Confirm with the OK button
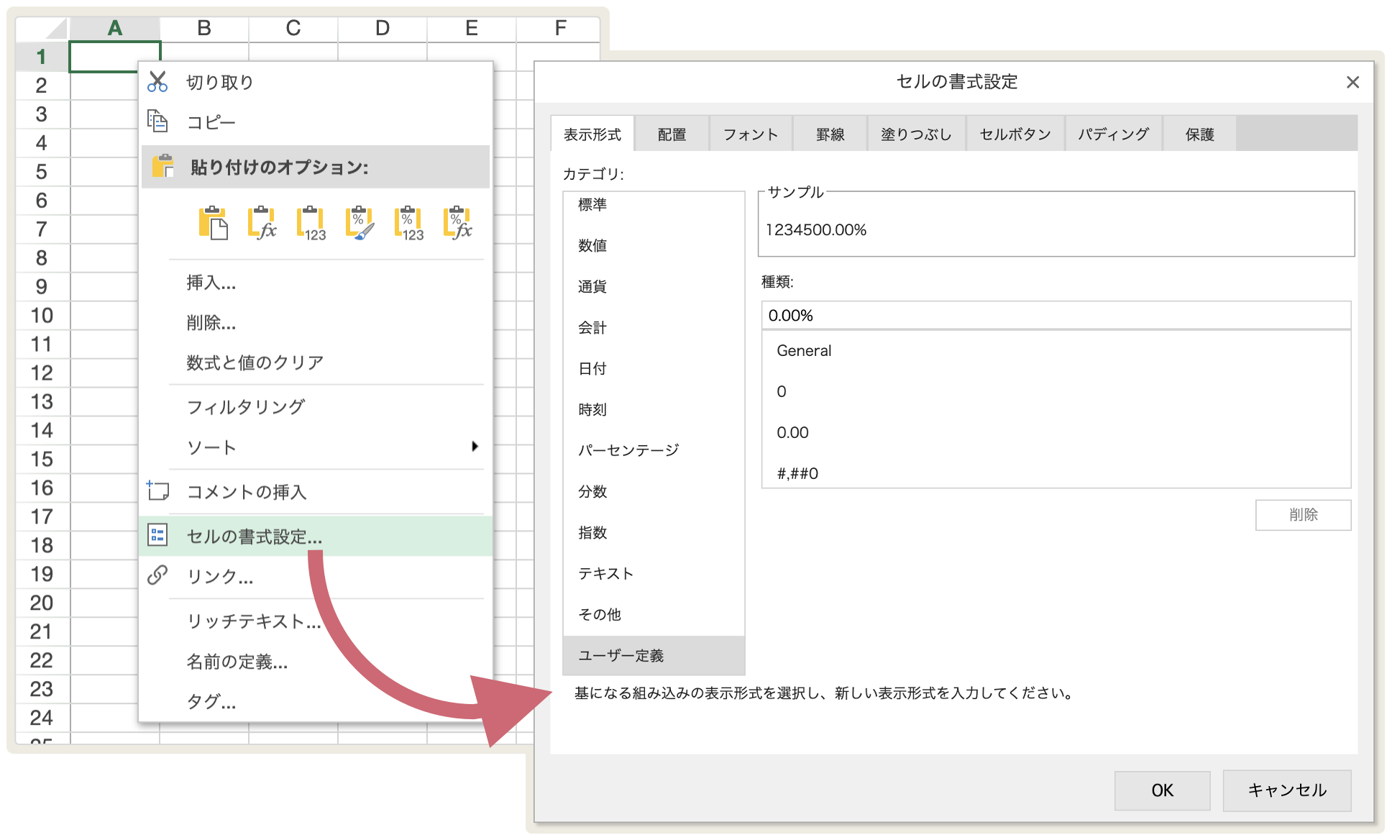 click(x=1162, y=790)
